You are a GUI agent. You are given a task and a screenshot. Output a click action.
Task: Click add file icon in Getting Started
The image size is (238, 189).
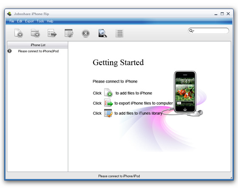pos(108,92)
